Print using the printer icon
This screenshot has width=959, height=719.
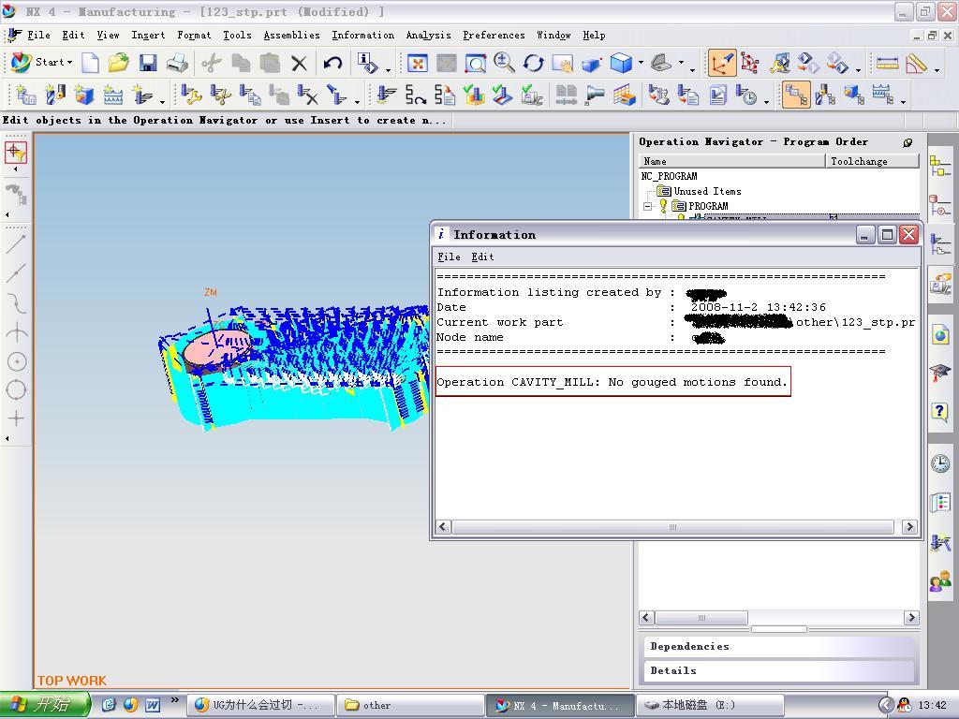(x=177, y=63)
